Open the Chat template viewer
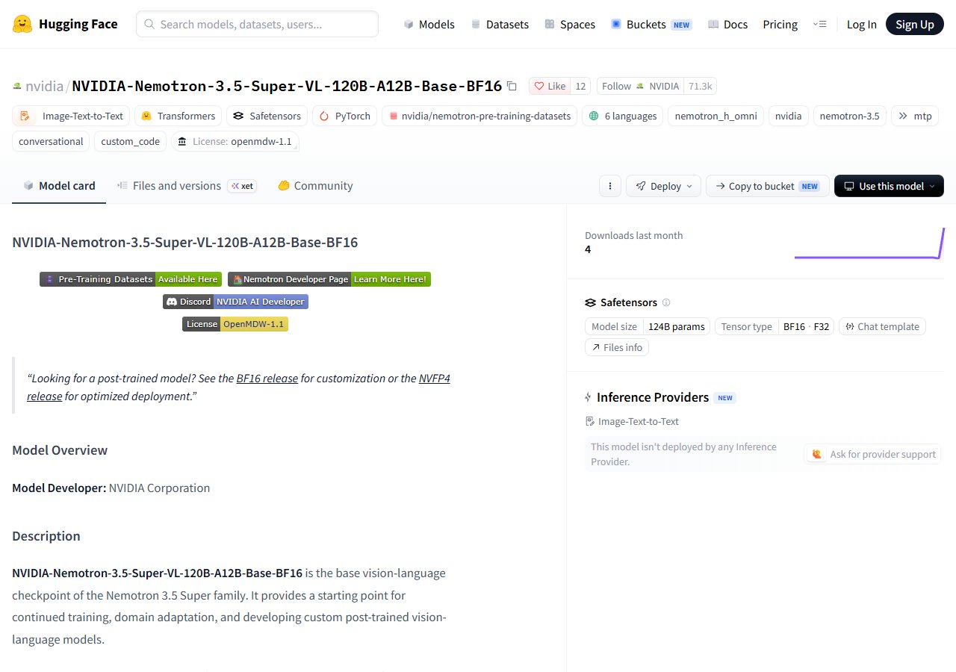 click(x=883, y=326)
